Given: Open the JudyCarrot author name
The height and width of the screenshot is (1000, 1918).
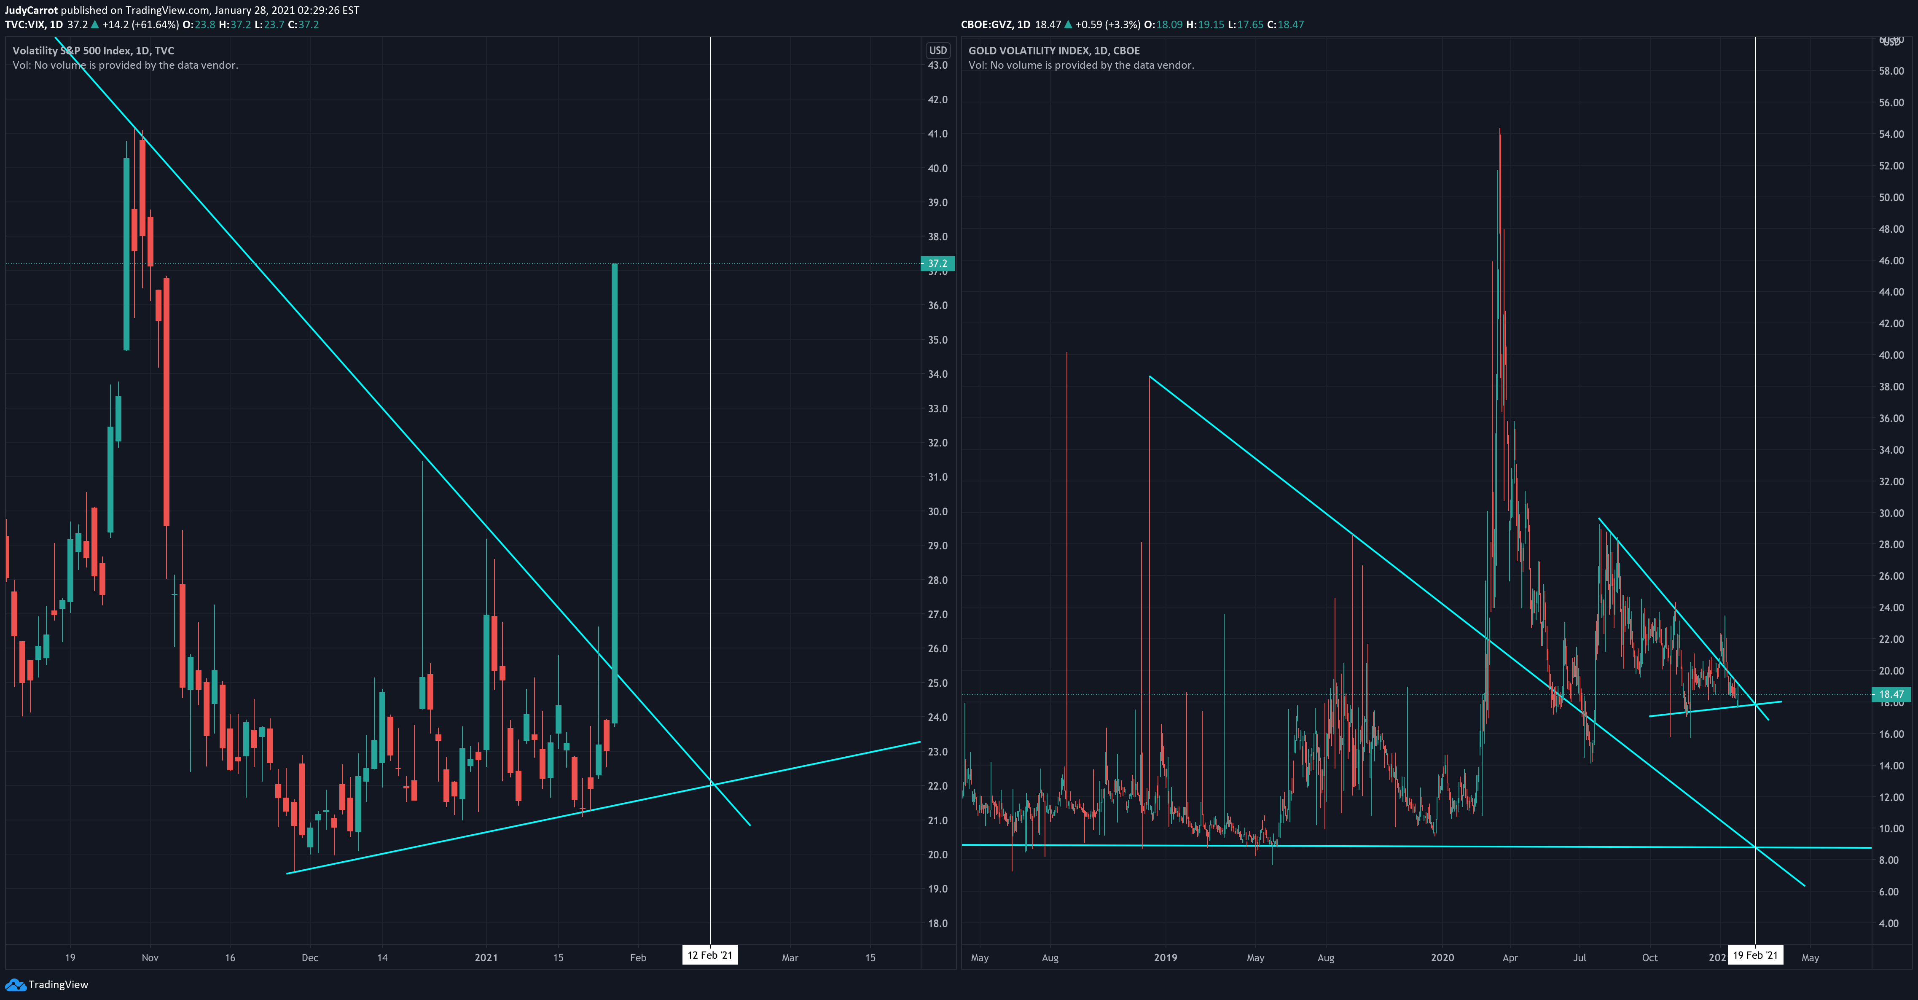Looking at the screenshot, I should pyautogui.click(x=31, y=11).
